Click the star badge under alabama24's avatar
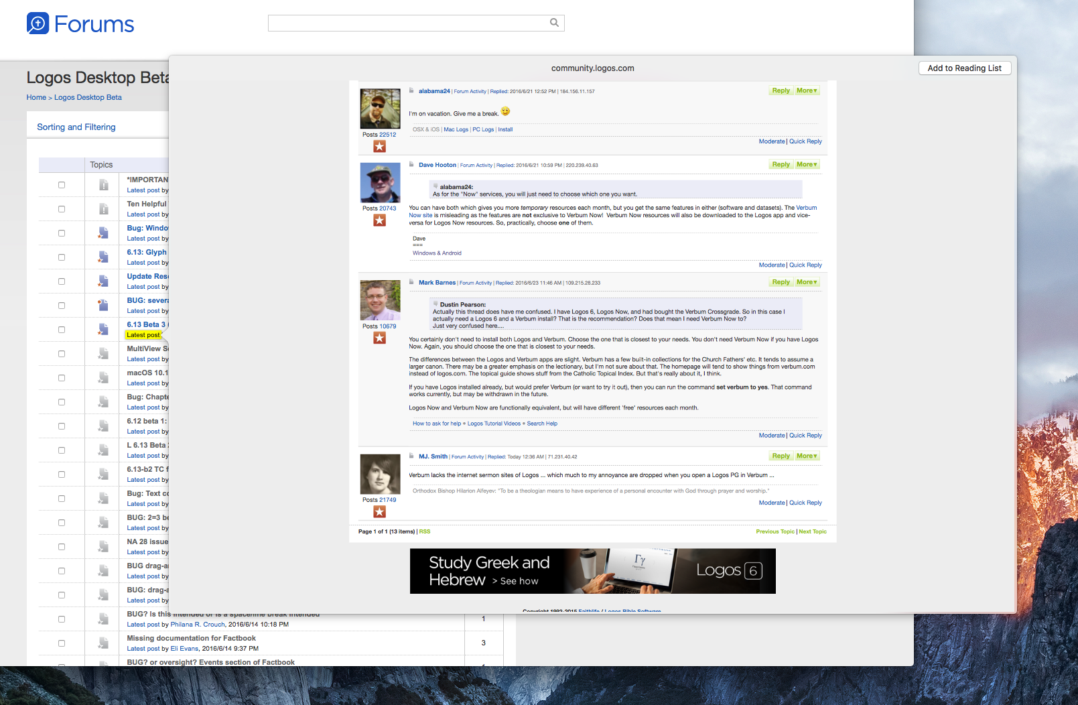Viewport: 1078px width, 705px height. pos(380,146)
